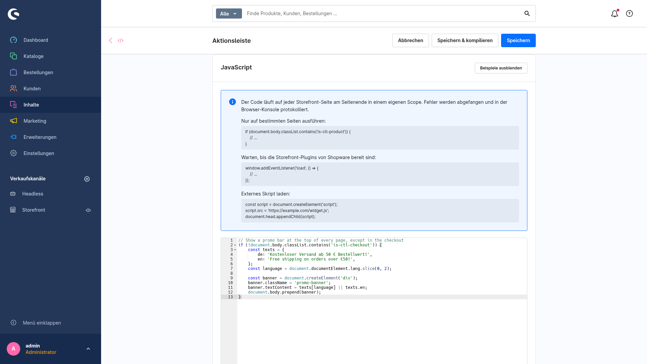The width and height of the screenshot is (647, 364).
Task: Open the Marketing menu entry
Action: [51, 121]
